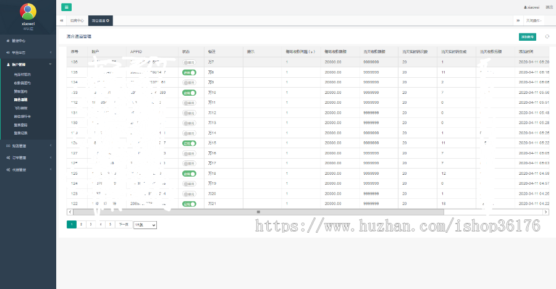Go to pagination page 2
The height and width of the screenshot is (289, 556).
coord(81,224)
